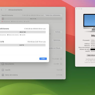Select the macOS row icon

pos(3,70)
